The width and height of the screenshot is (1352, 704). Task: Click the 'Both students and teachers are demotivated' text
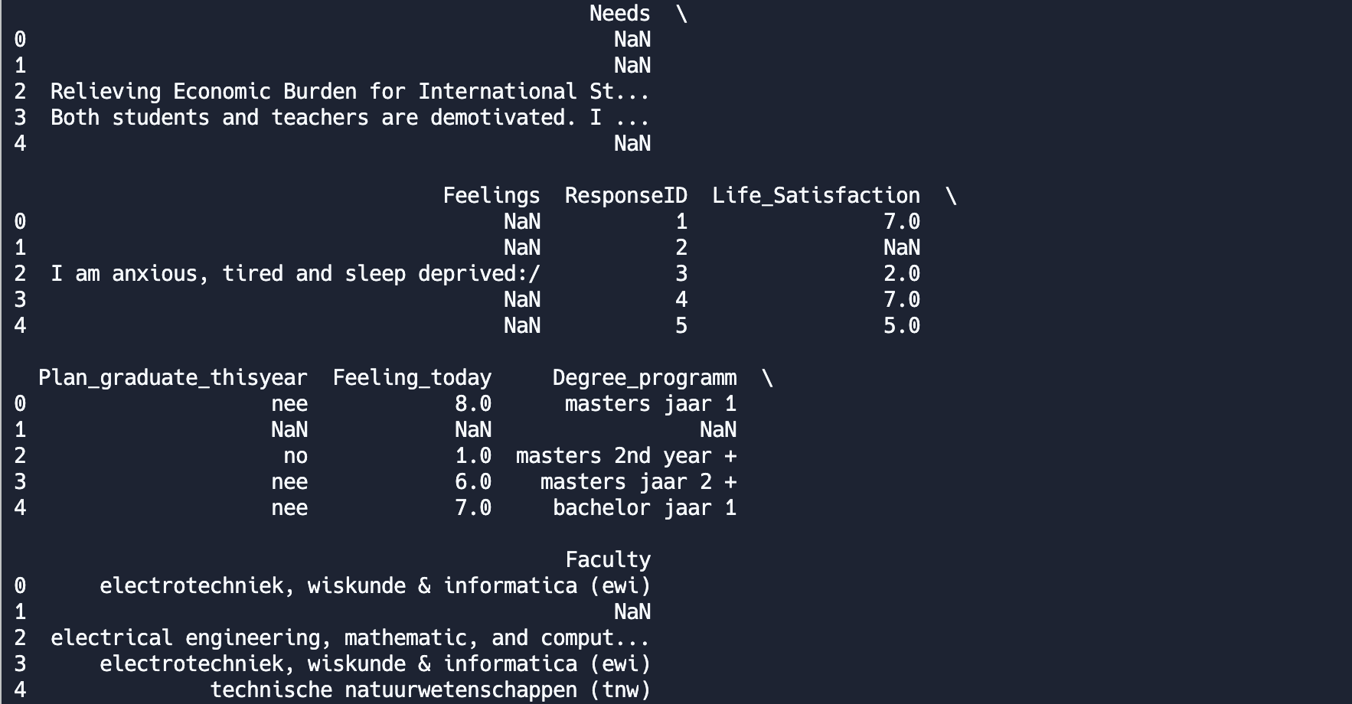tap(350, 118)
